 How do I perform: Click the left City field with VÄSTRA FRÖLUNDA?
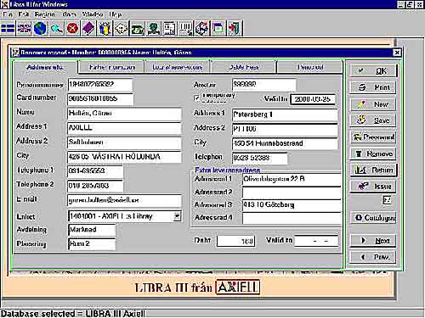pyautogui.click(x=124, y=157)
